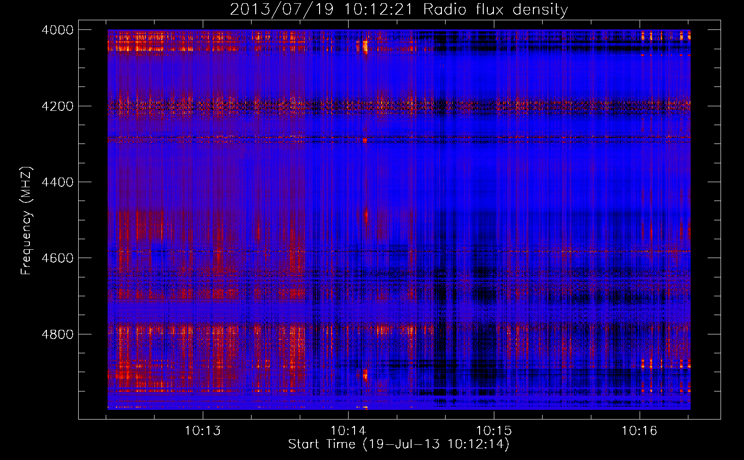
Task: Click the 4200 frequency tick label
Action: (57, 106)
